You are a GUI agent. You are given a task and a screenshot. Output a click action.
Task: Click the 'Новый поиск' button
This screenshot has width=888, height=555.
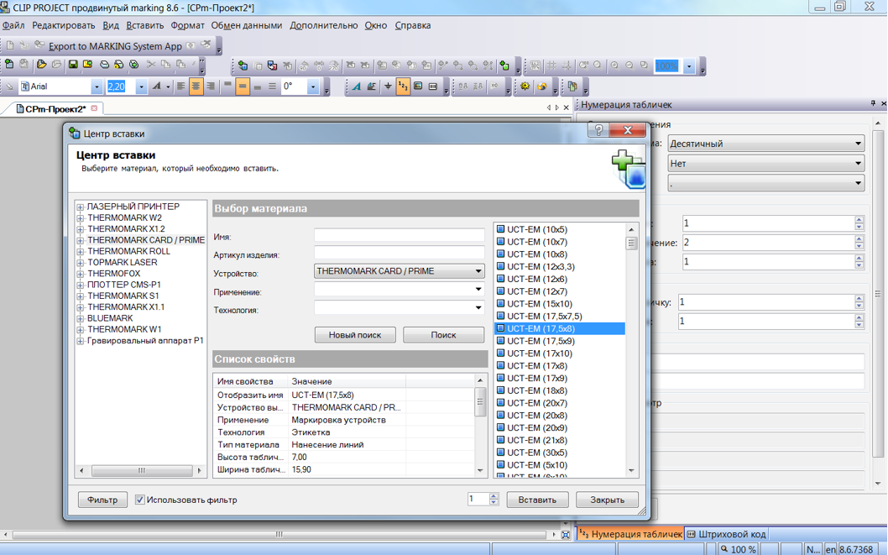point(355,335)
